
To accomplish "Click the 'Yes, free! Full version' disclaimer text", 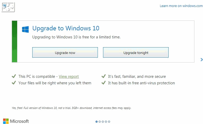I will [72, 108].
